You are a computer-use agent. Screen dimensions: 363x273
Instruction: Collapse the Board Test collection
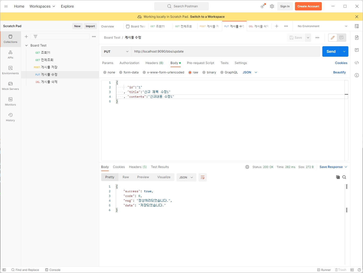(26, 45)
